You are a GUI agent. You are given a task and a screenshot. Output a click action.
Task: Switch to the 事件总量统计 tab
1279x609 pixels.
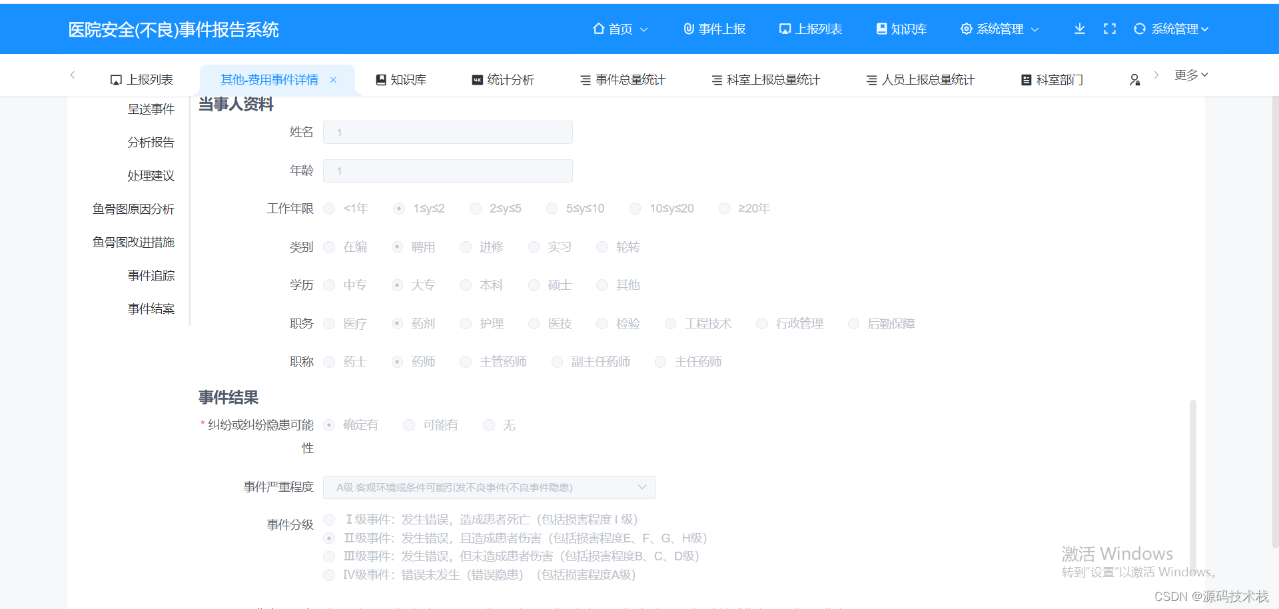[x=623, y=80]
